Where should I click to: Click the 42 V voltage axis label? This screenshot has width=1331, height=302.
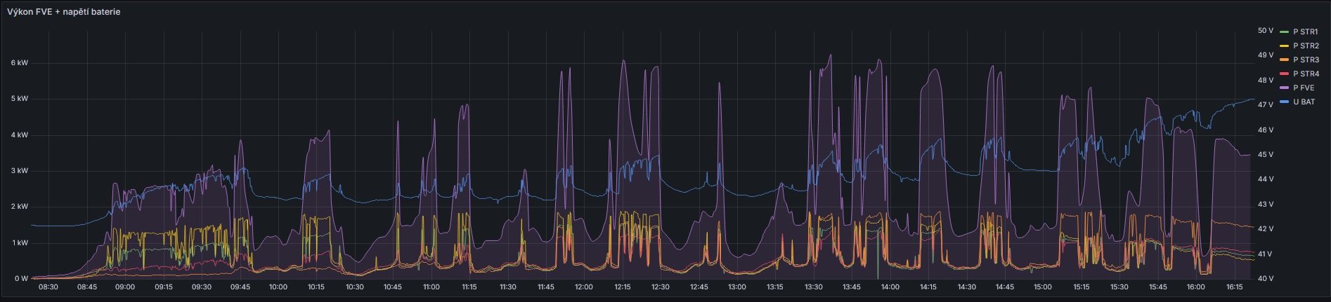1266,229
